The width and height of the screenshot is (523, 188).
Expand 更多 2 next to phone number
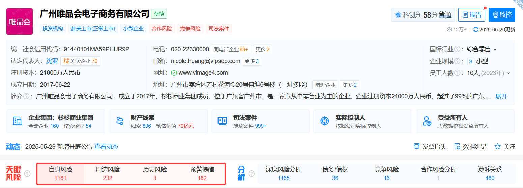262,50
